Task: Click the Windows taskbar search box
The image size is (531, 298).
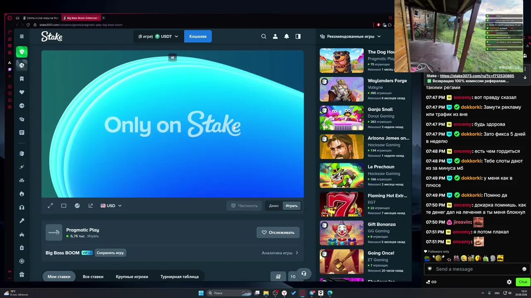Action: (229, 293)
